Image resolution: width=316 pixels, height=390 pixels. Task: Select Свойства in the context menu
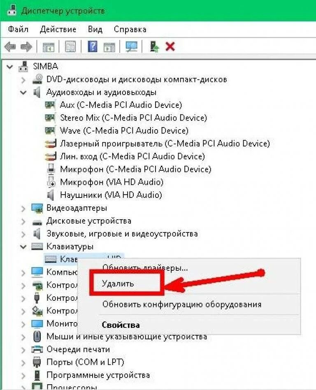coord(121,325)
